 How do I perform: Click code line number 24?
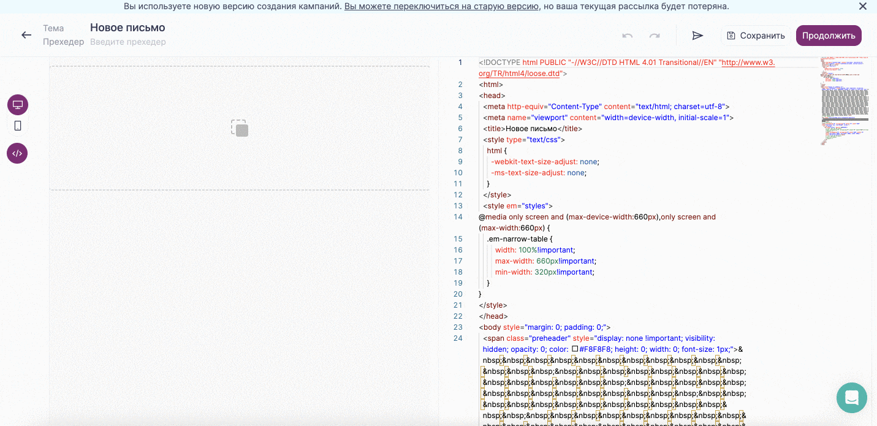click(458, 338)
